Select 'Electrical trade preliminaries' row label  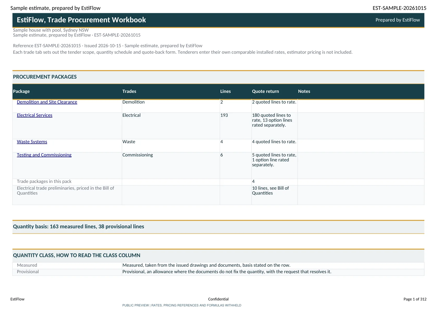point(65,190)
